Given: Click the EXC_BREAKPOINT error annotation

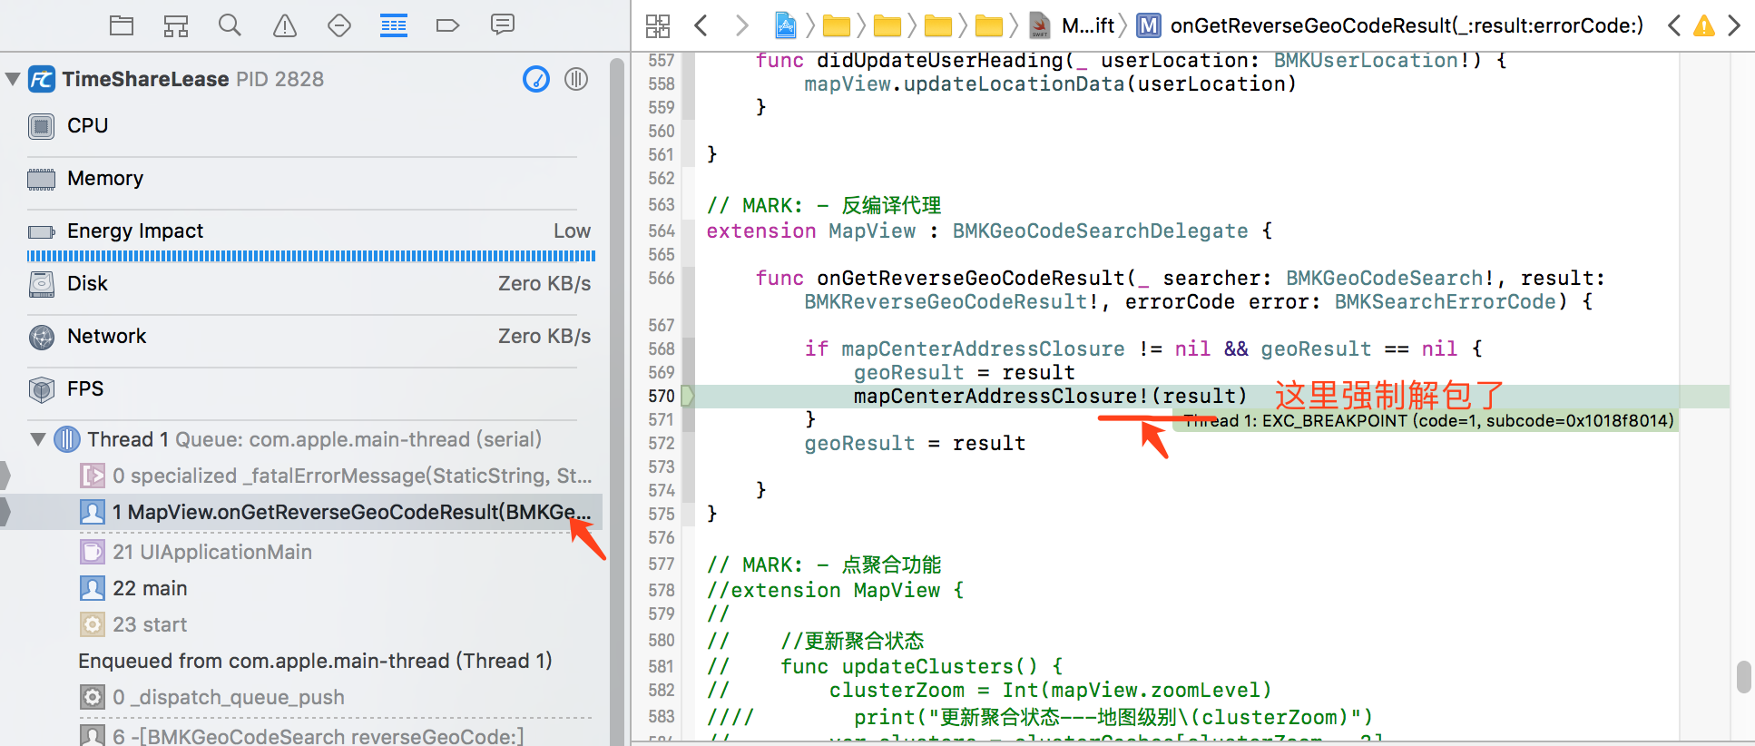Looking at the screenshot, I should pyautogui.click(x=1425, y=421).
